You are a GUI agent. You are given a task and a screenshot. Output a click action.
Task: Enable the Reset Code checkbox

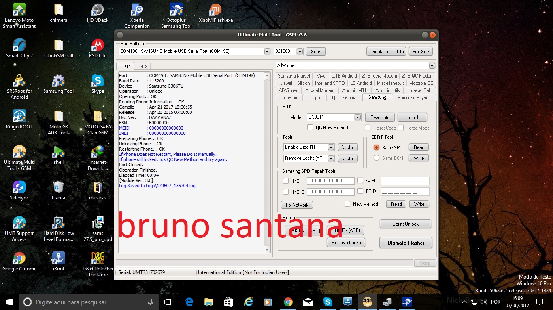pyautogui.click(x=368, y=128)
